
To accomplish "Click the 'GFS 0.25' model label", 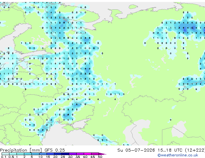I will [x=55, y=150].
